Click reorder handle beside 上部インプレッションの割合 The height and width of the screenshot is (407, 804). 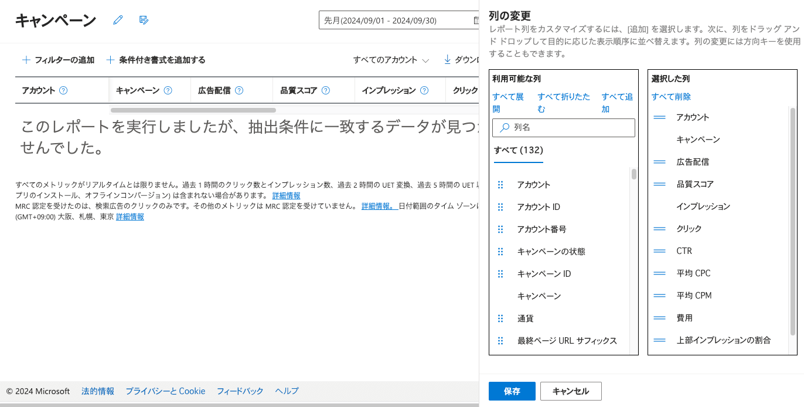click(660, 340)
